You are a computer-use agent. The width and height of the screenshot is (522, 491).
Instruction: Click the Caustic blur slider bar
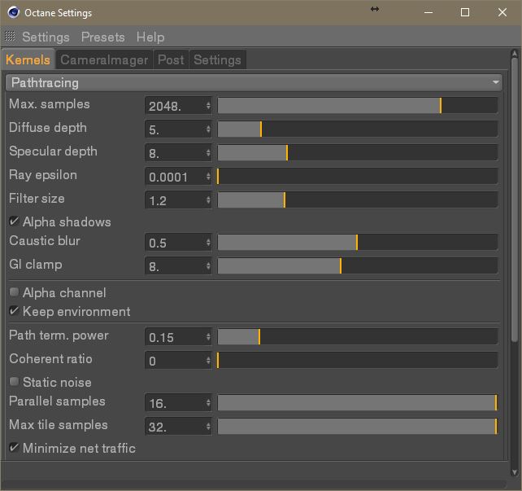(357, 243)
